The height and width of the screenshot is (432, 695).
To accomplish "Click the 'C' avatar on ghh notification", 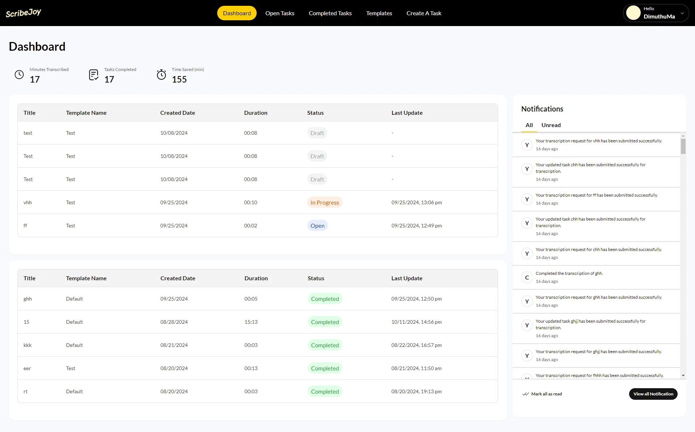I will pyautogui.click(x=527, y=277).
